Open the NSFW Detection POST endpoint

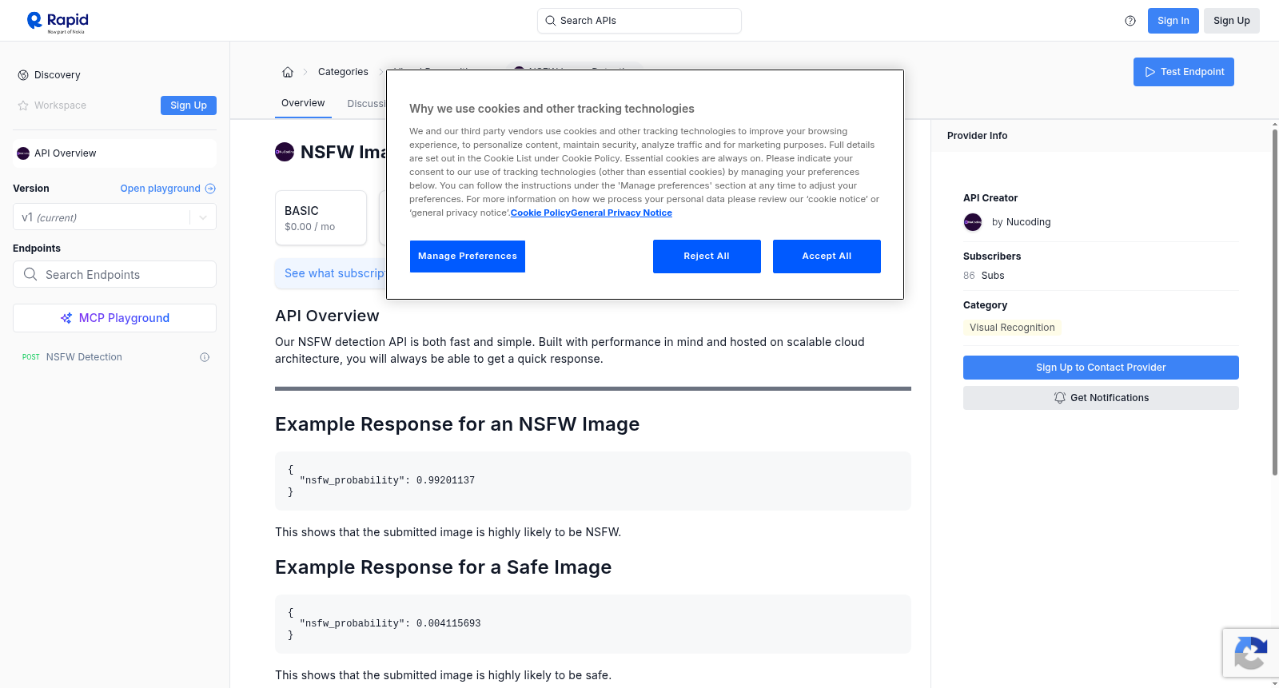pos(114,357)
